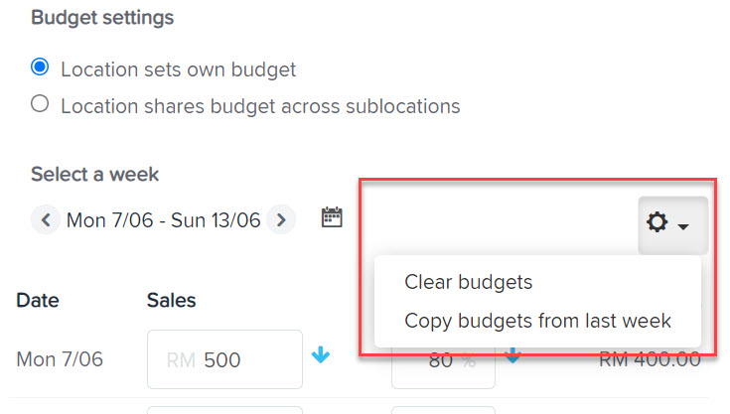Open the calendar date picker icon

pyautogui.click(x=332, y=217)
